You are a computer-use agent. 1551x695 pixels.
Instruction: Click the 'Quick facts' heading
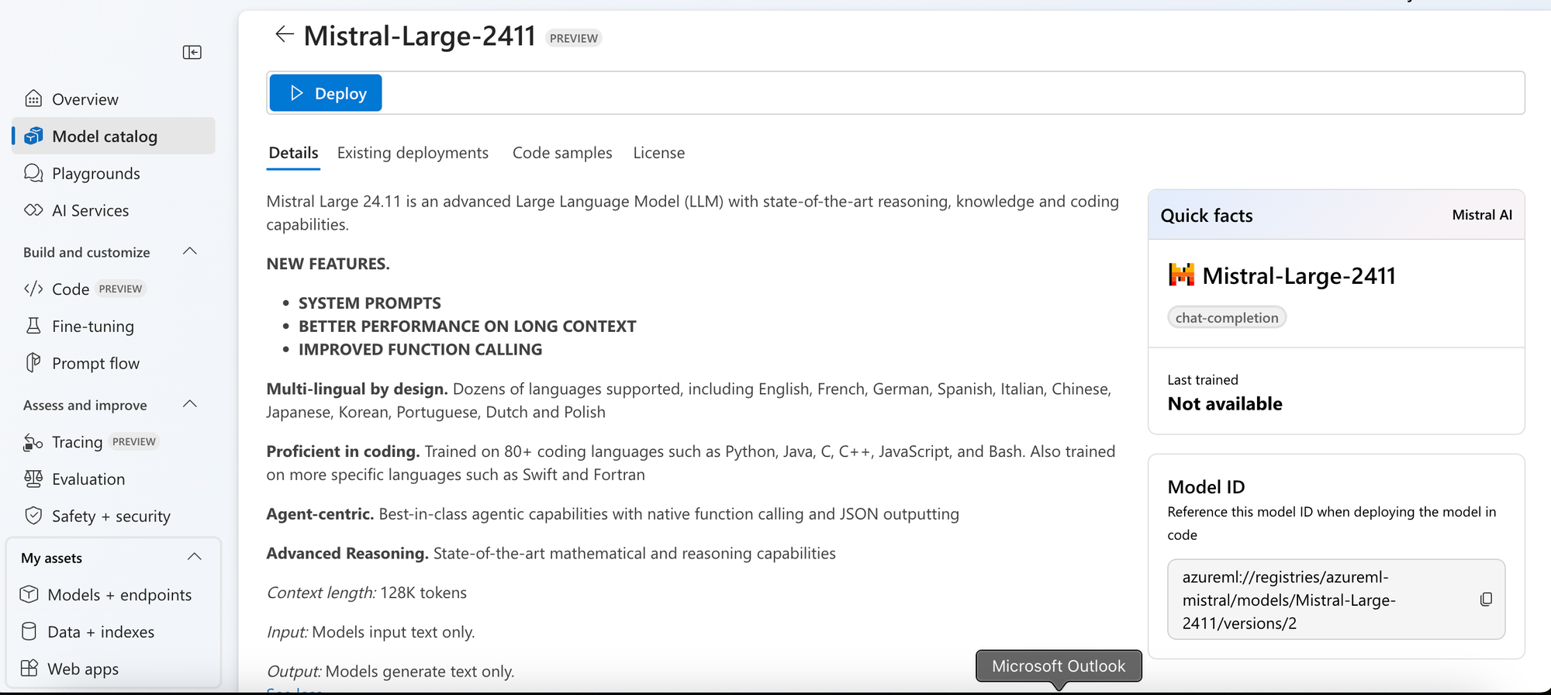tap(1207, 216)
